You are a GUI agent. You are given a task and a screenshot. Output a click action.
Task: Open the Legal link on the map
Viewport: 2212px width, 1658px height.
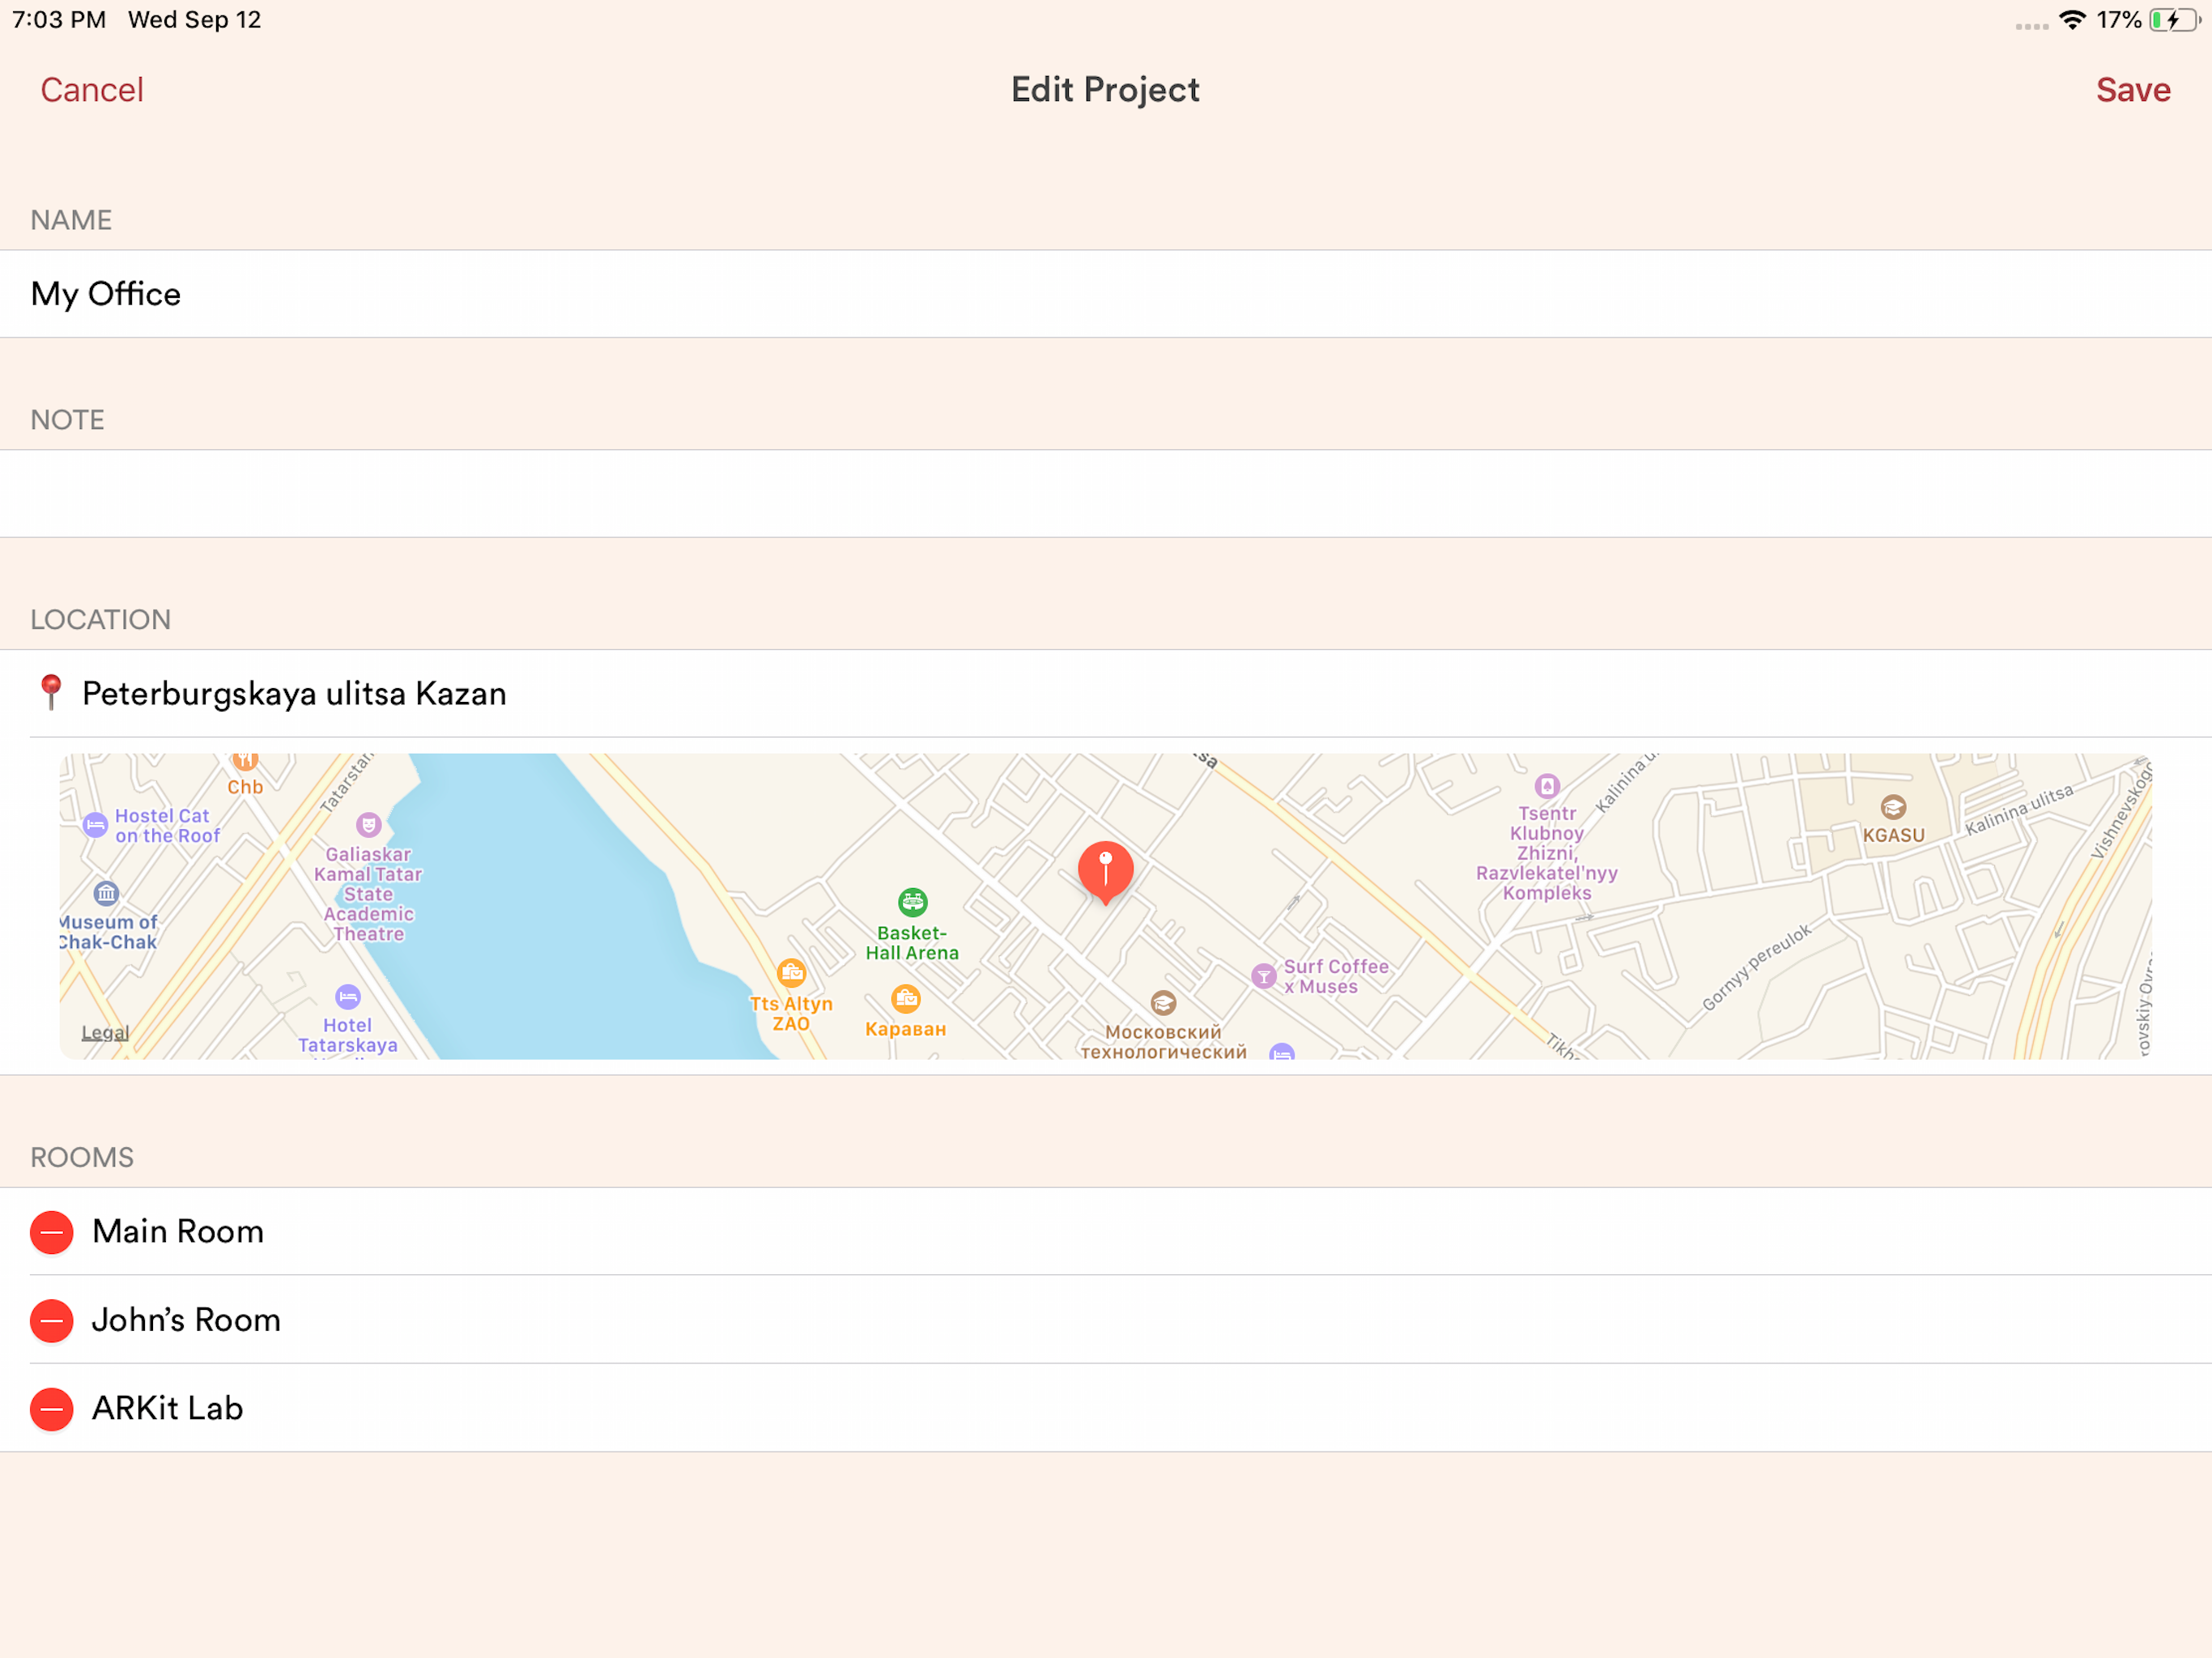click(105, 1033)
